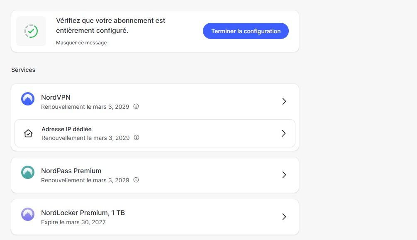Click the setup progress checkmark icon
The height and width of the screenshot is (240, 417).
pos(31,31)
